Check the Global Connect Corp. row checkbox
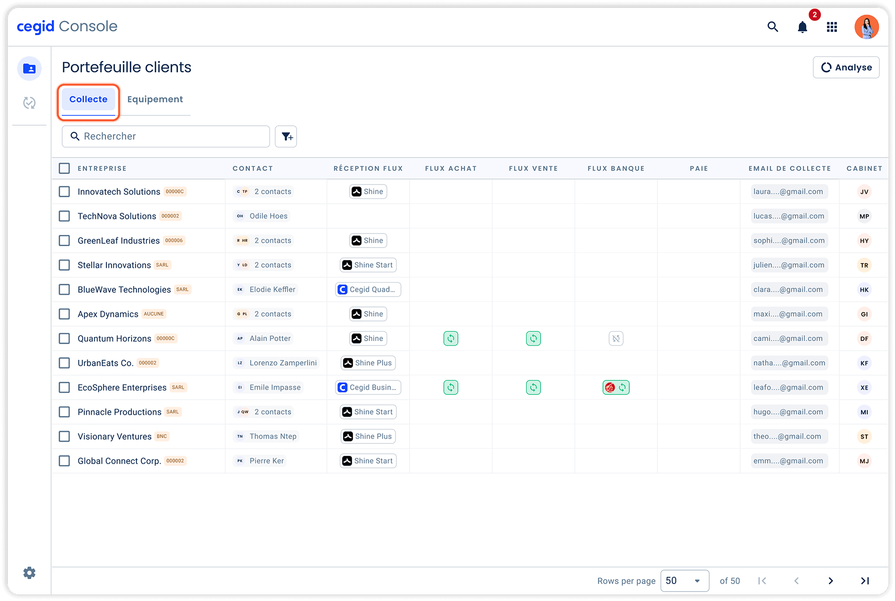This screenshot has width=895, height=601. tap(64, 461)
